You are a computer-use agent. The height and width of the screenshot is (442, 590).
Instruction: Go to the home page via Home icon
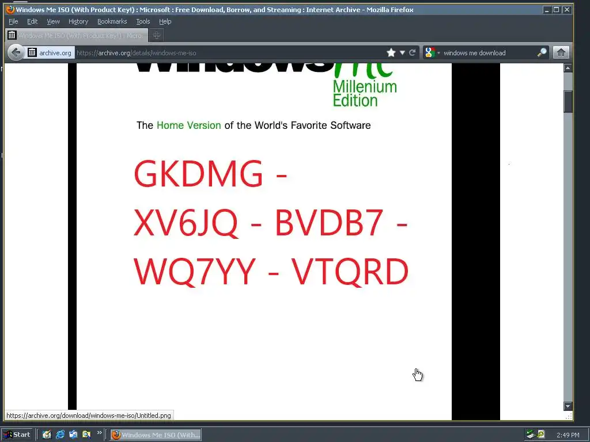point(561,52)
